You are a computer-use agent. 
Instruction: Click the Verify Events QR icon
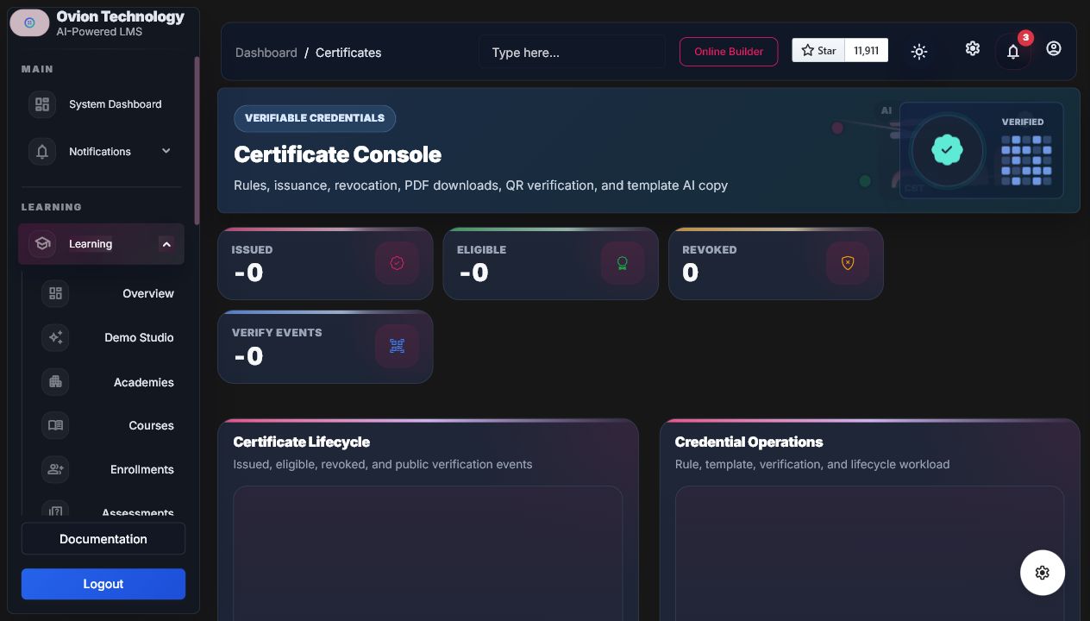coord(397,346)
